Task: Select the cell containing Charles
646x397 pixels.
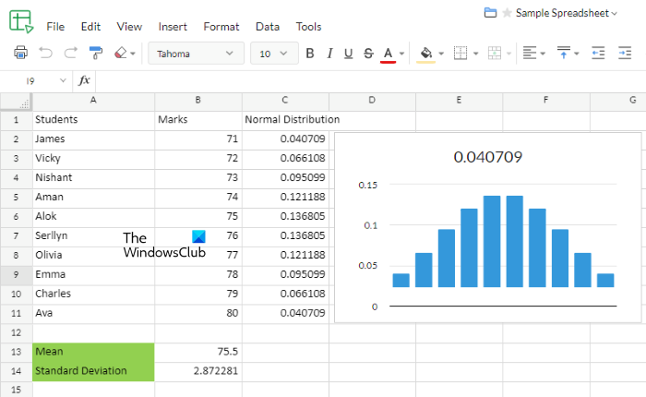Action: (x=93, y=294)
